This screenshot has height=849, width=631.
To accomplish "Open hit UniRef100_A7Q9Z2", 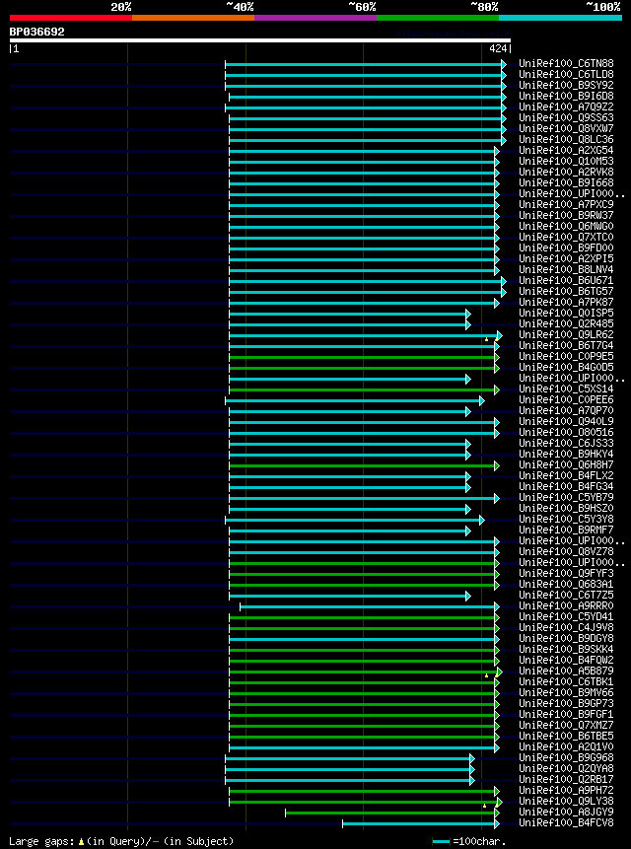I will point(566,107).
